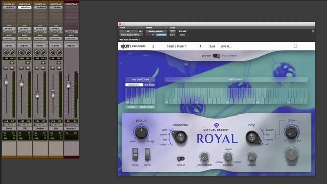Click left pan knob on Solid track

click(x=6, y=52)
